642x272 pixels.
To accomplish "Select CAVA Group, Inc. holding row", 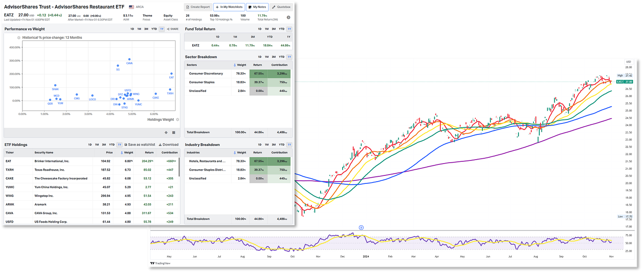I will (92, 213).
